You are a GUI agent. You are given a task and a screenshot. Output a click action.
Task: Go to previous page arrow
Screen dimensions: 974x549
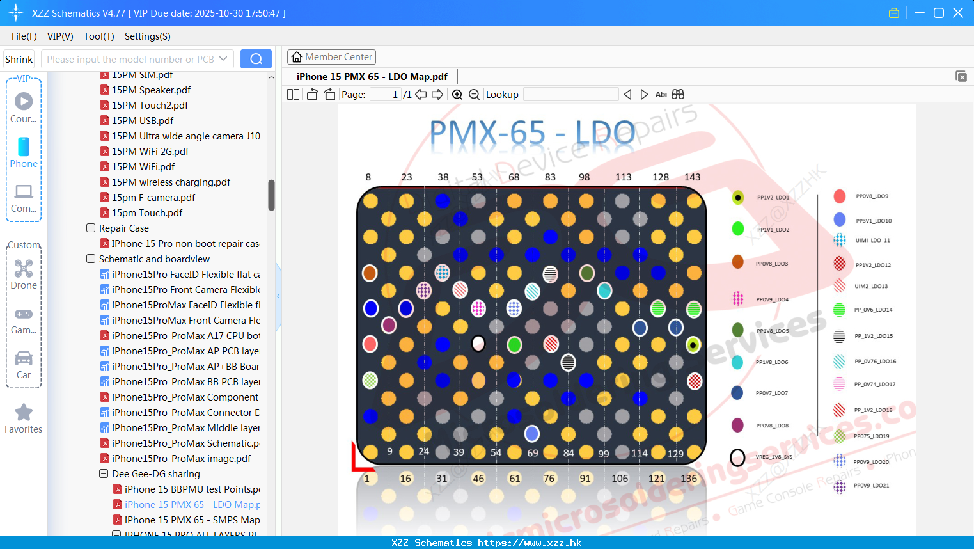point(421,94)
